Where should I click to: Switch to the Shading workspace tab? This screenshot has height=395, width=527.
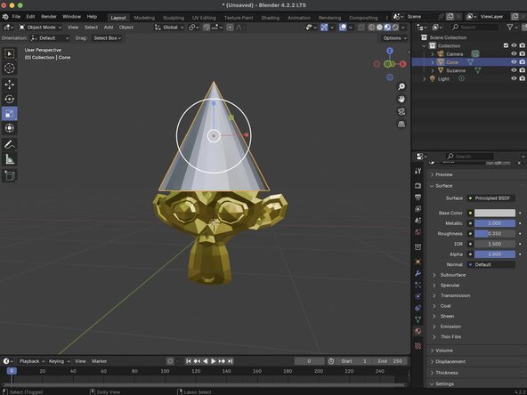271,18
